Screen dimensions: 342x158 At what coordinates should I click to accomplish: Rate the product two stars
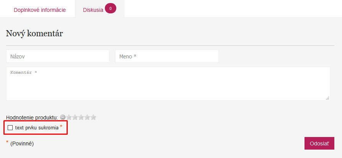[75, 117]
